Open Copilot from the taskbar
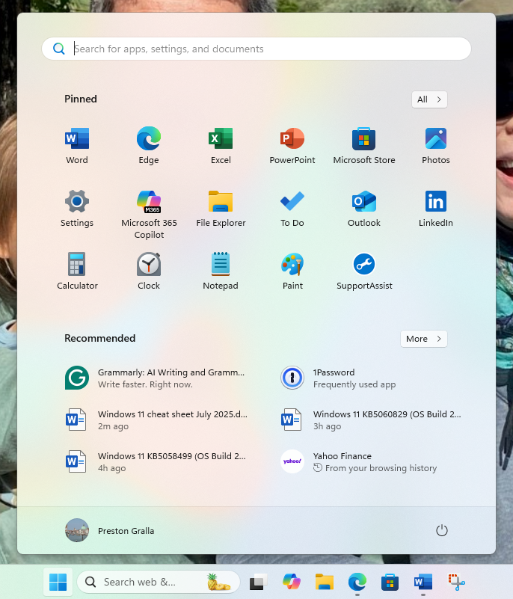The height and width of the screenshot is (599, 513). [292, 583]
